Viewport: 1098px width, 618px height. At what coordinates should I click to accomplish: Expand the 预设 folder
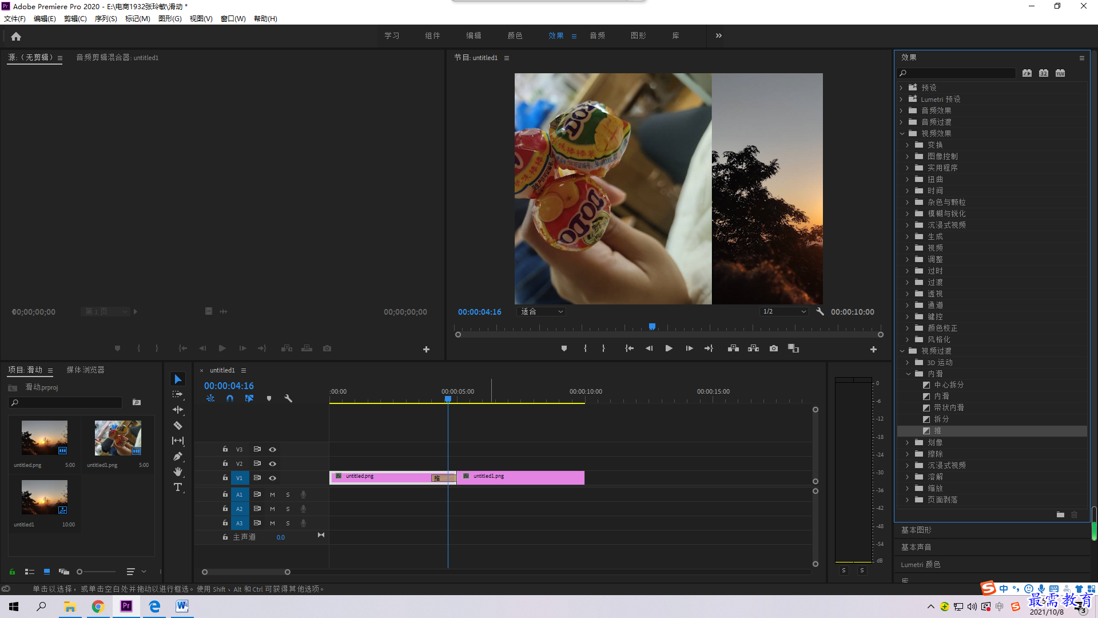[901, 88]
